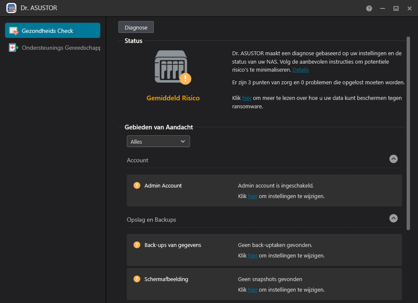Click the 'Account' section header text
Screen dimensions: 418x303
point(137,160)
